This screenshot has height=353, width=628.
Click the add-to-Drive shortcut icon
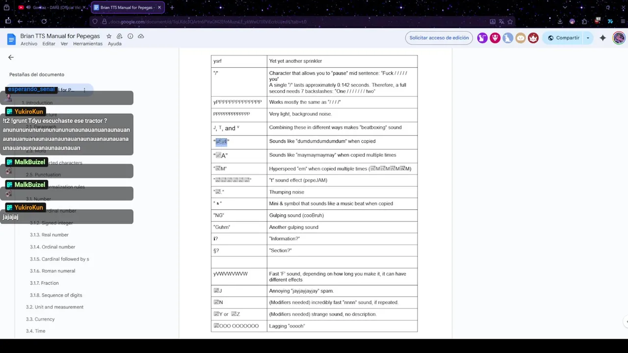119,36
